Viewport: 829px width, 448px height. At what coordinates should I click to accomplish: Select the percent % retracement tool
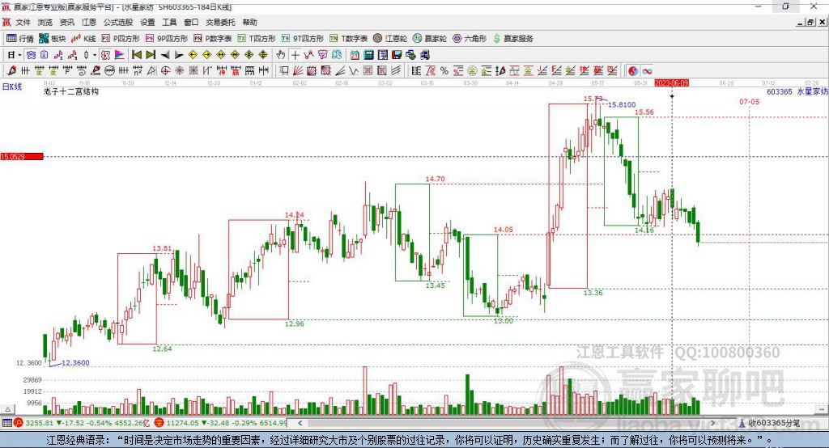444,71
